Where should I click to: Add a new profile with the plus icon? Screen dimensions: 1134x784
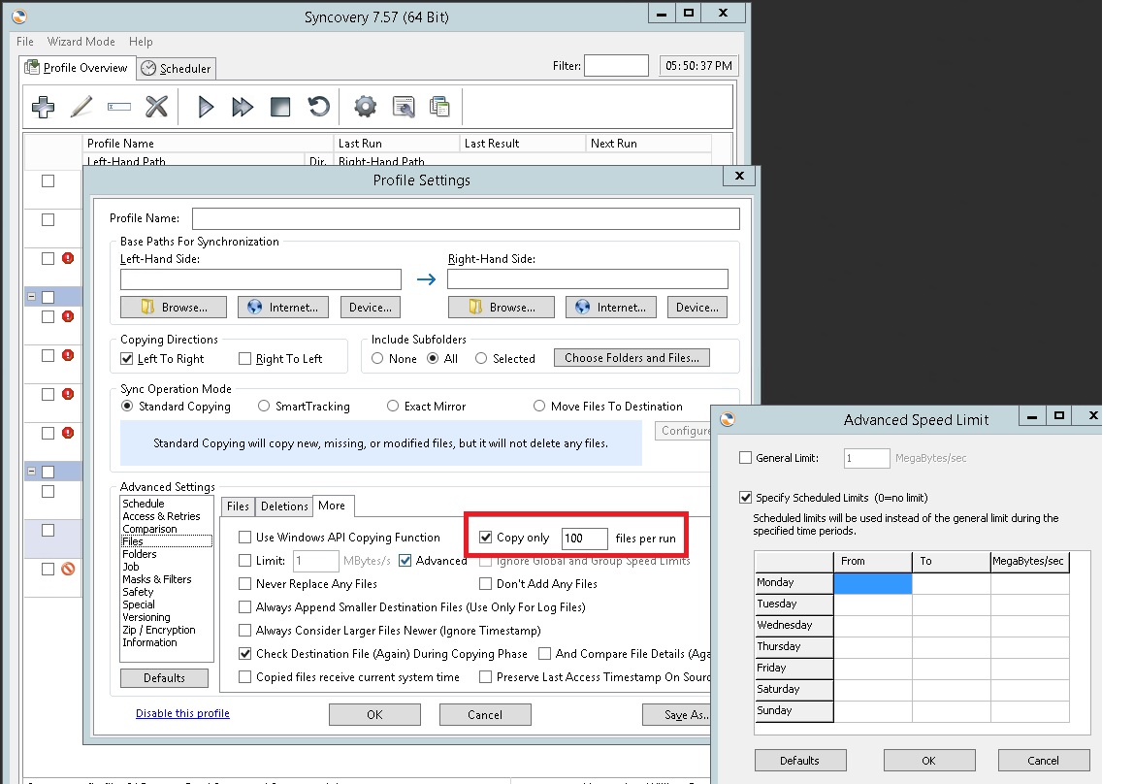pos(44,107)
